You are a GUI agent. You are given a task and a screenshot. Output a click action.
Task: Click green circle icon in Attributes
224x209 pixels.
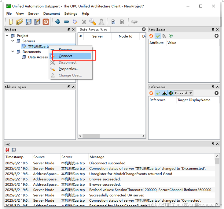[x=171, y=35]
